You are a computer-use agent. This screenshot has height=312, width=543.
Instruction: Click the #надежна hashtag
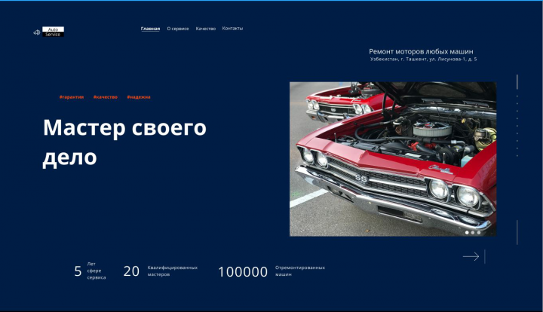139,97
